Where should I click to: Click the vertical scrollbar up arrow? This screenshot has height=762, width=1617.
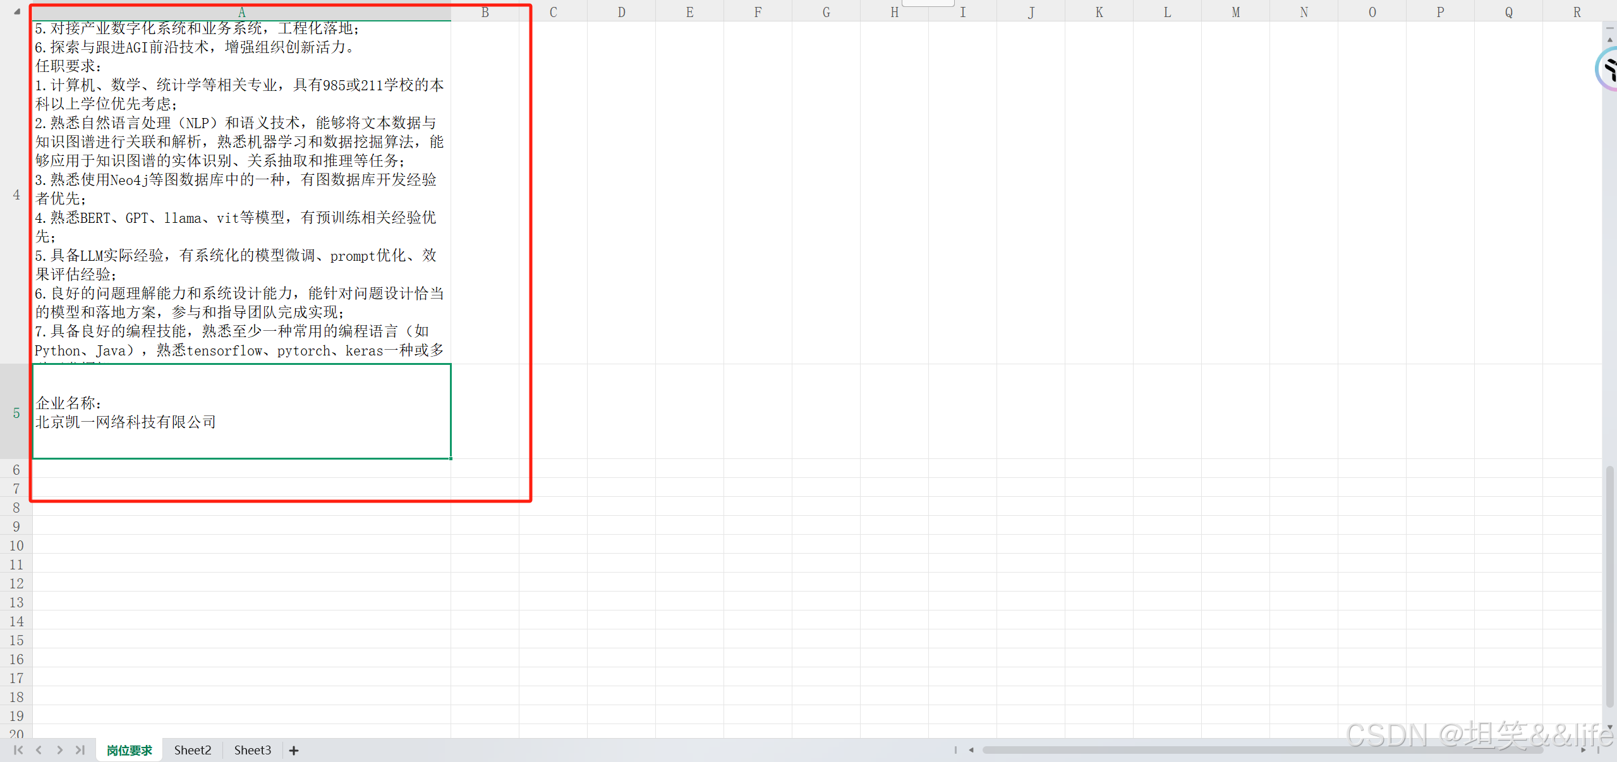tap(1609, 40)
